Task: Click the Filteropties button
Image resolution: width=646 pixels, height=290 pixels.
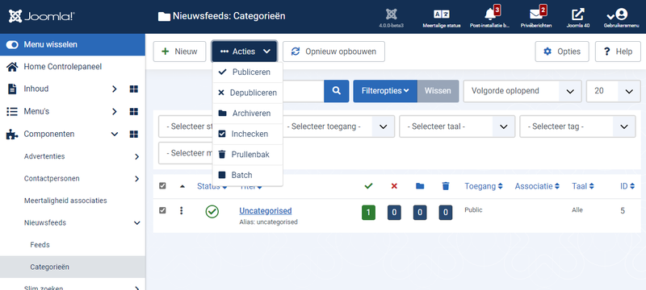Action: pyautogui.click(x=385, y=91)
